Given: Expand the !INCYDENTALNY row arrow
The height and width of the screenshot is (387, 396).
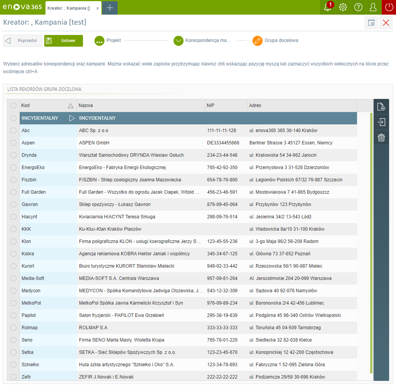Looking at the screenshot, I should coord(72,118).
